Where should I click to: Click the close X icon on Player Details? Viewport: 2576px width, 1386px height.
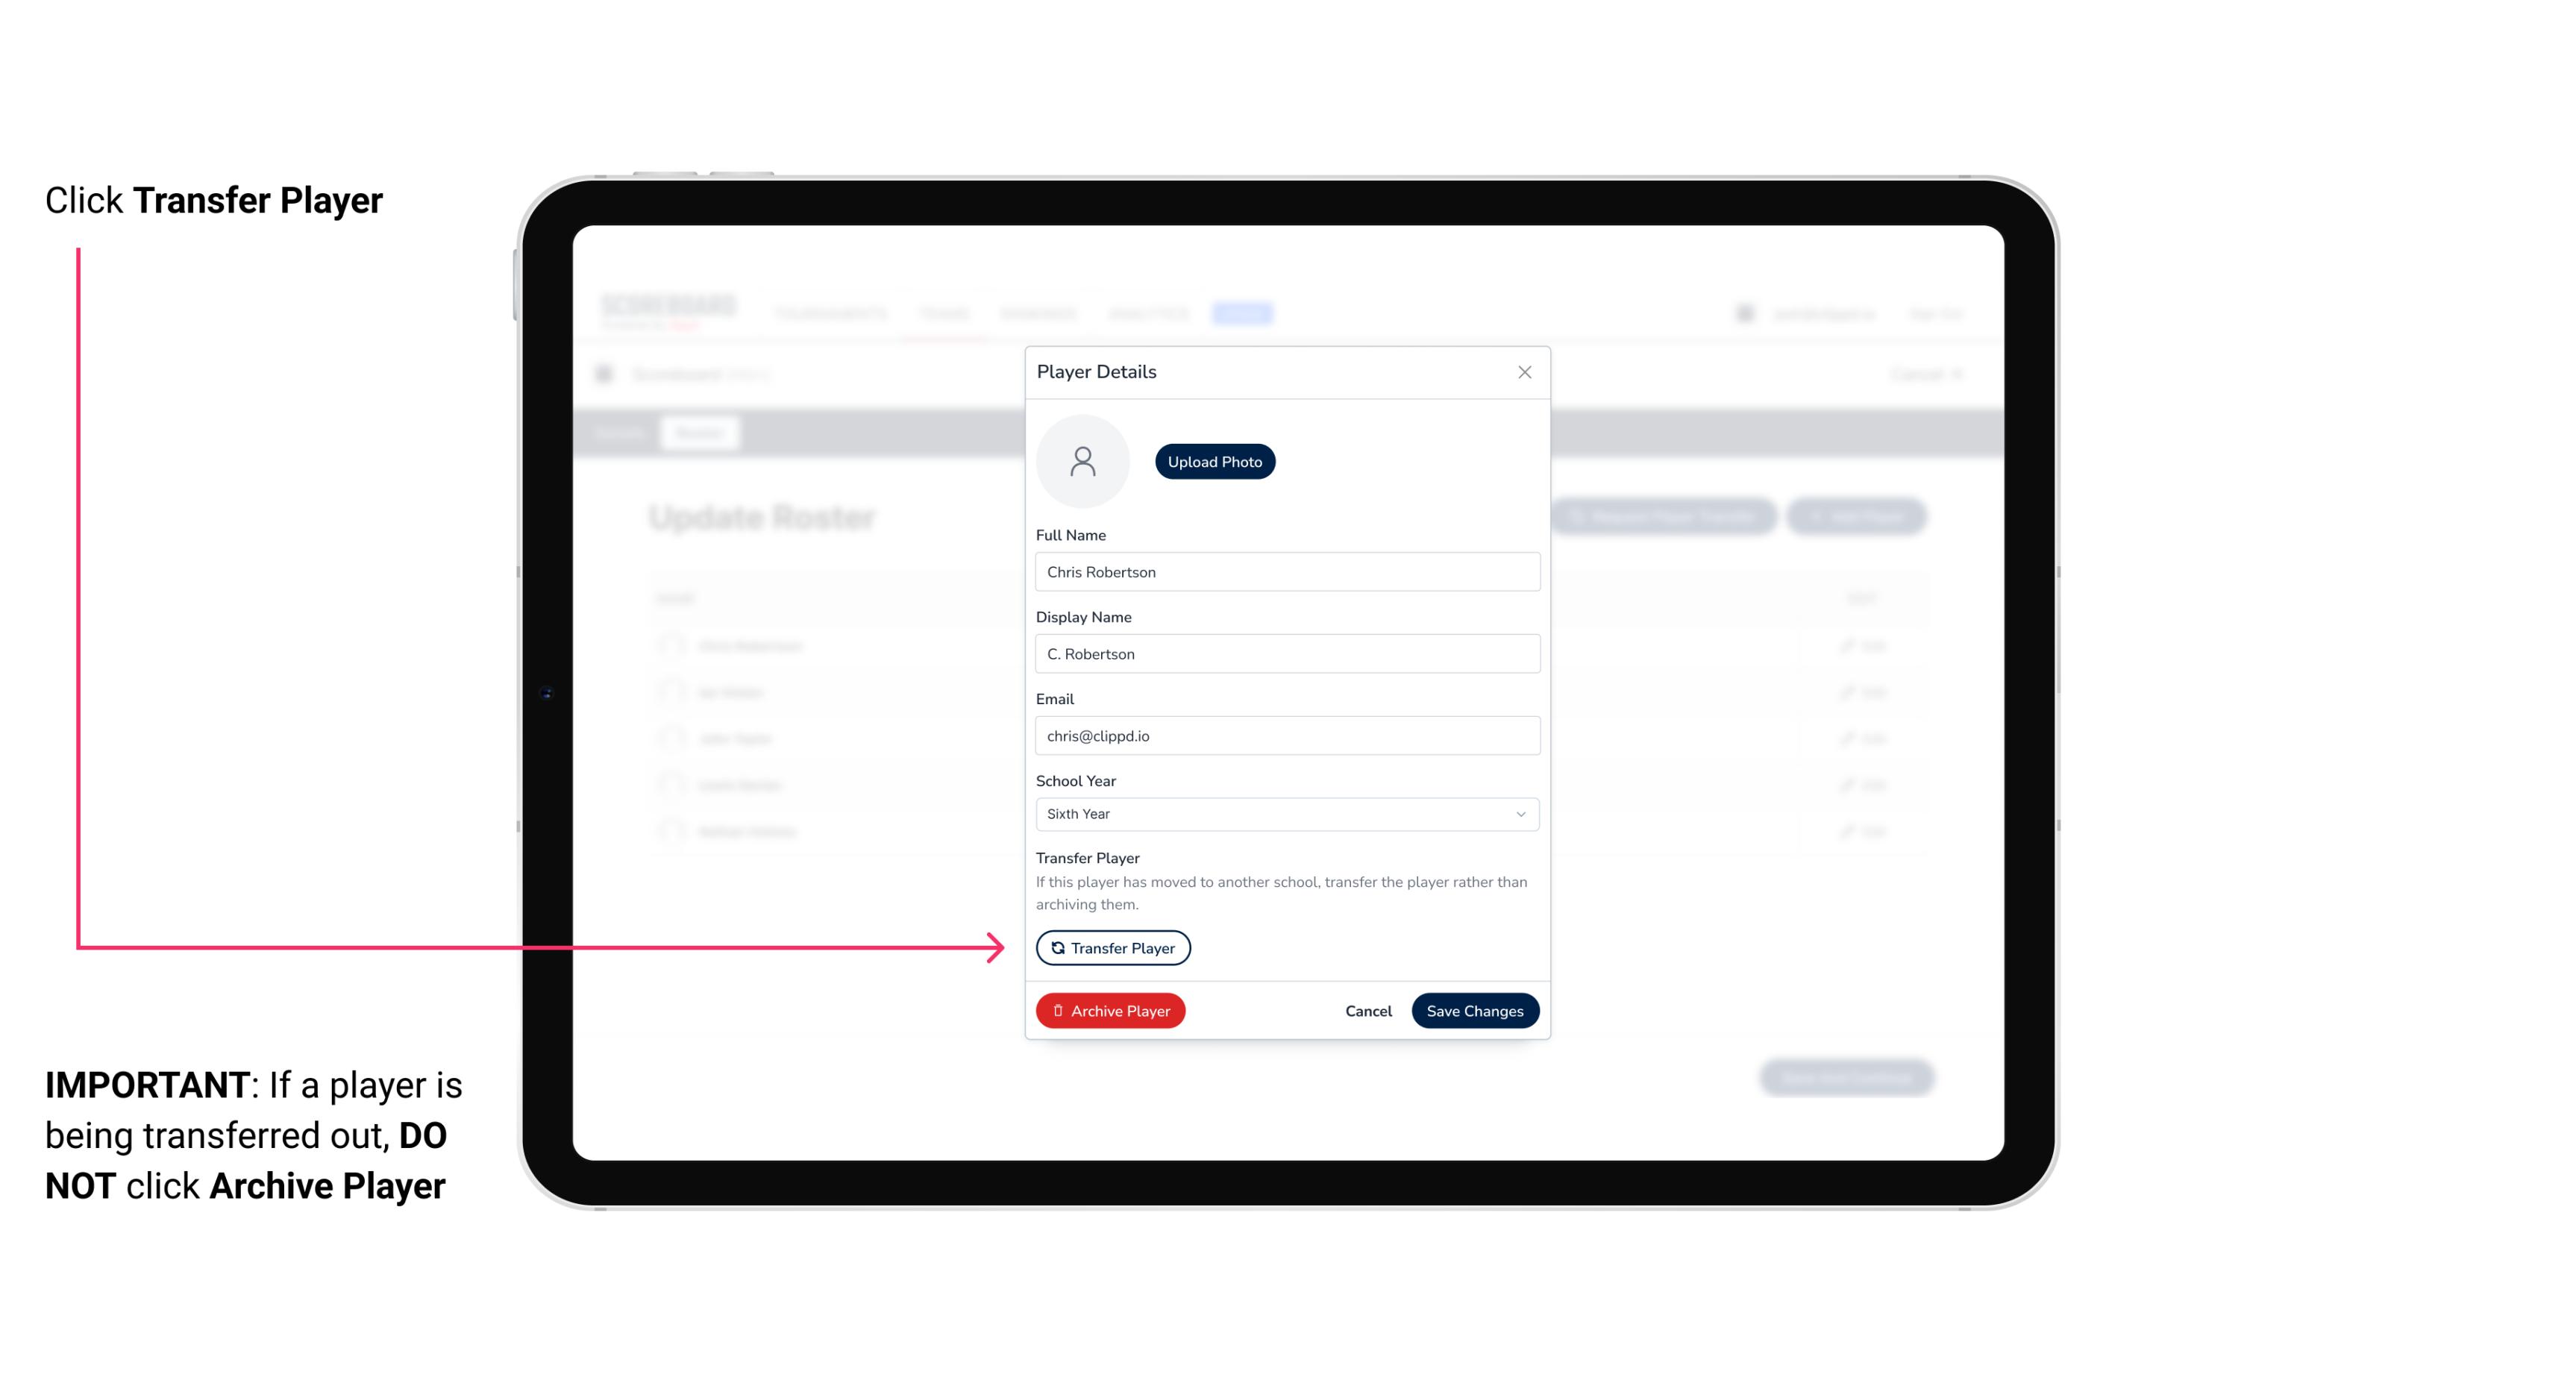(x=1523, y=372)
